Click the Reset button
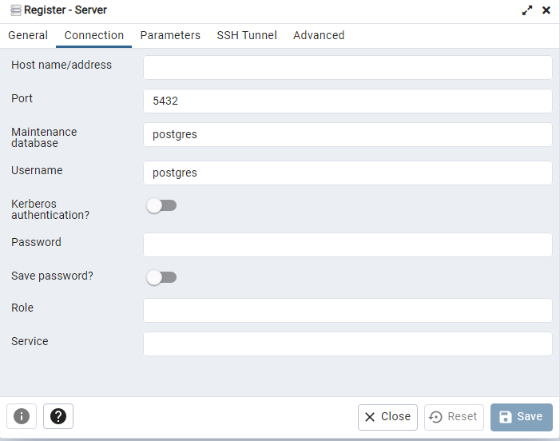This screenshot has height=441, width=560. click(454, 416)
